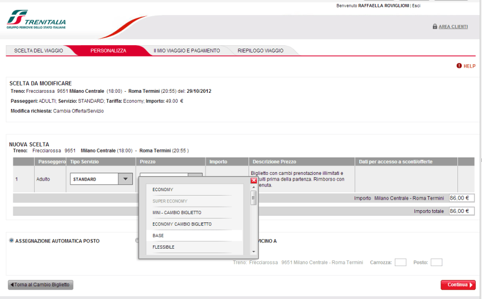482x299 pixels.
Task: Choose MINI - CAMBIO BIGLIETTO option
Action: [176, 213]
